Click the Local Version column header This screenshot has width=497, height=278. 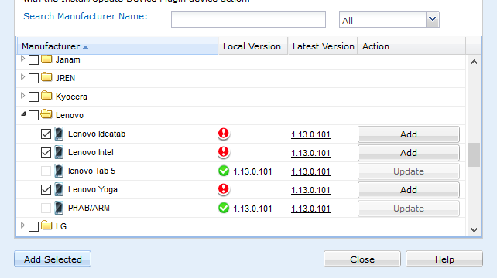253,46
